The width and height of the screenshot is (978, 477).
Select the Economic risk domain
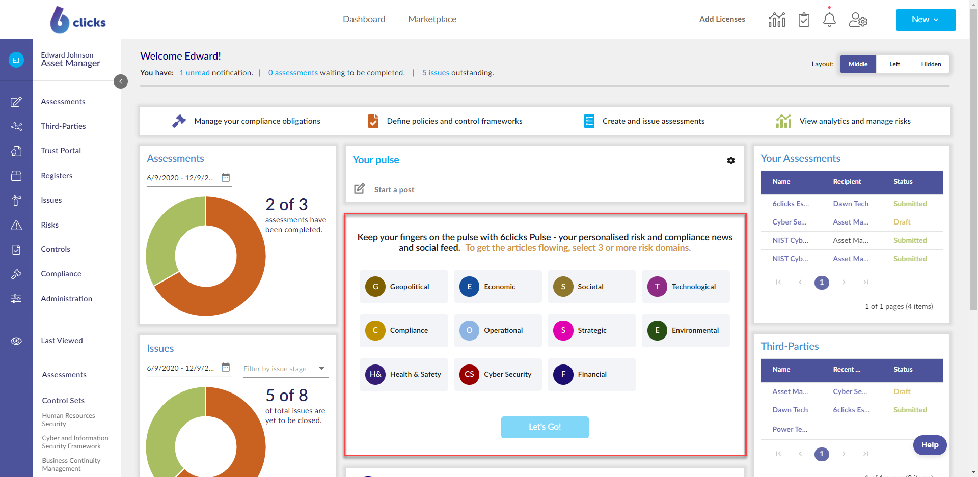coord(498,287)
